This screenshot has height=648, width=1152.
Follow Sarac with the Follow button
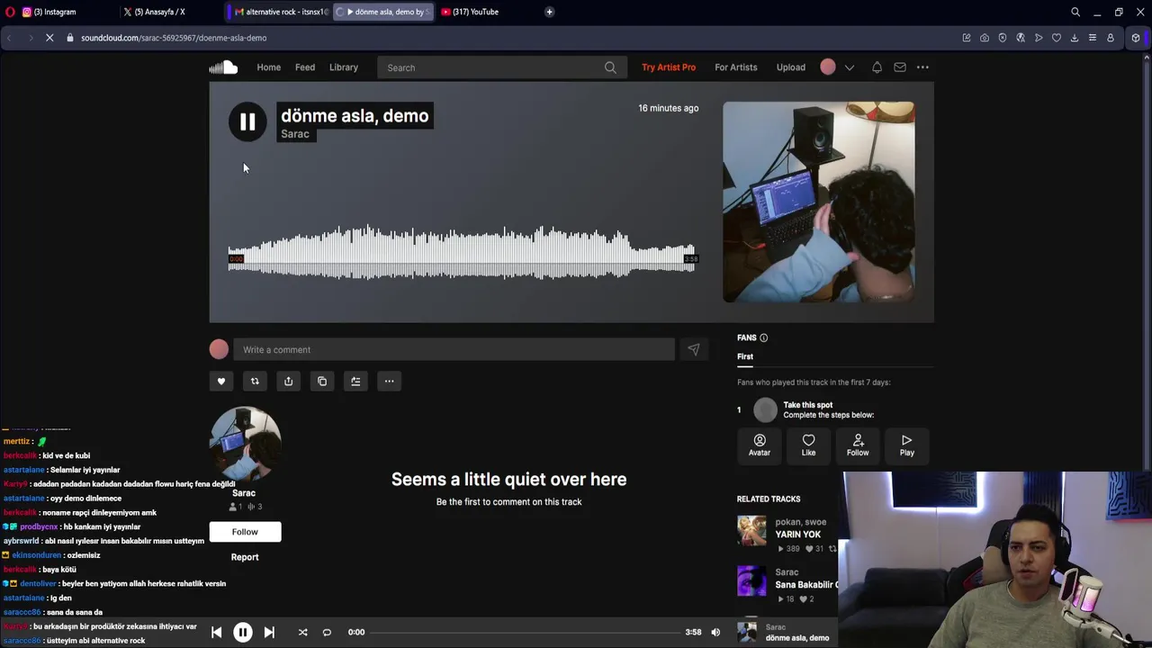click(x=245, y=532)
